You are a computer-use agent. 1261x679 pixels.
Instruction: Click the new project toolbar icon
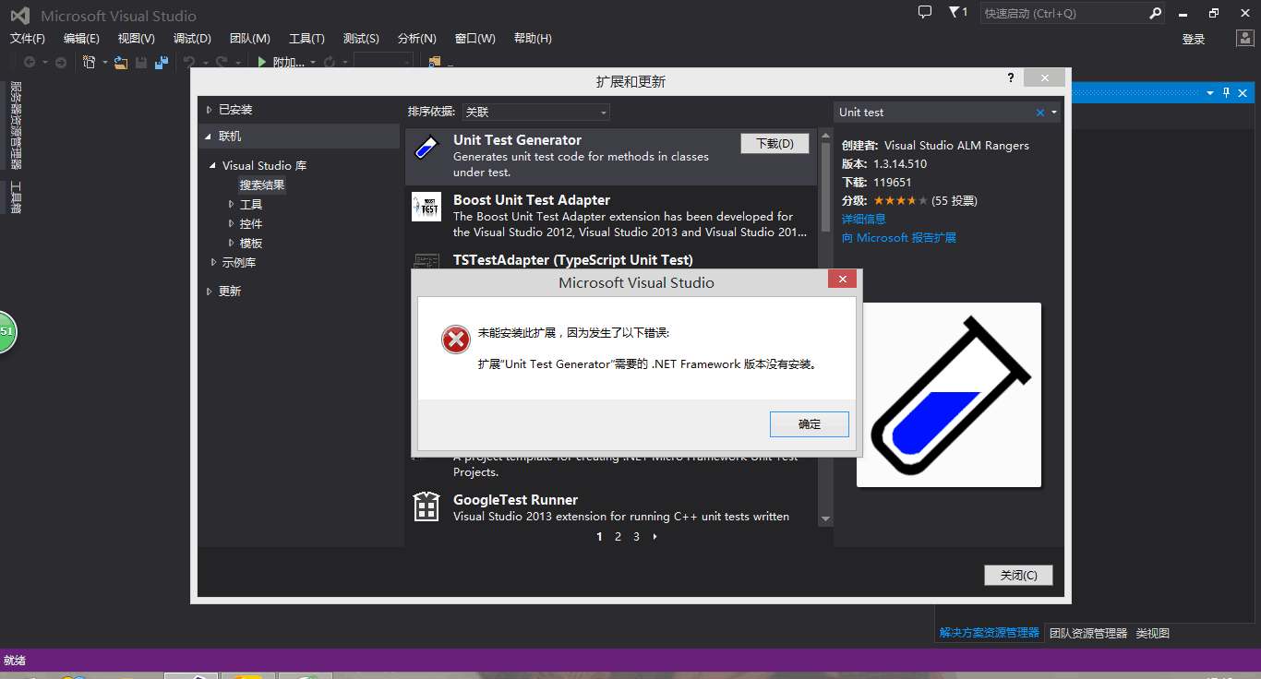point(90,62)
